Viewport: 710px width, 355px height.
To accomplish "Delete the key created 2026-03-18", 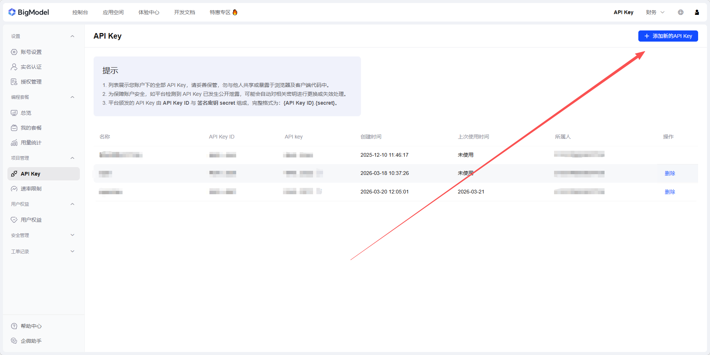I will (670, 173).
